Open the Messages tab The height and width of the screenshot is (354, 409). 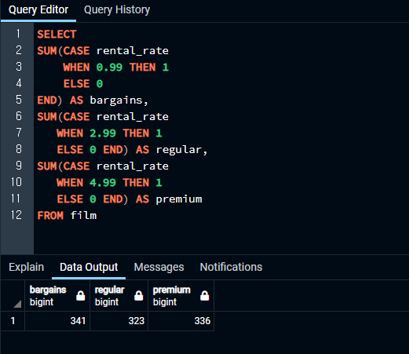tap(159, 267)
